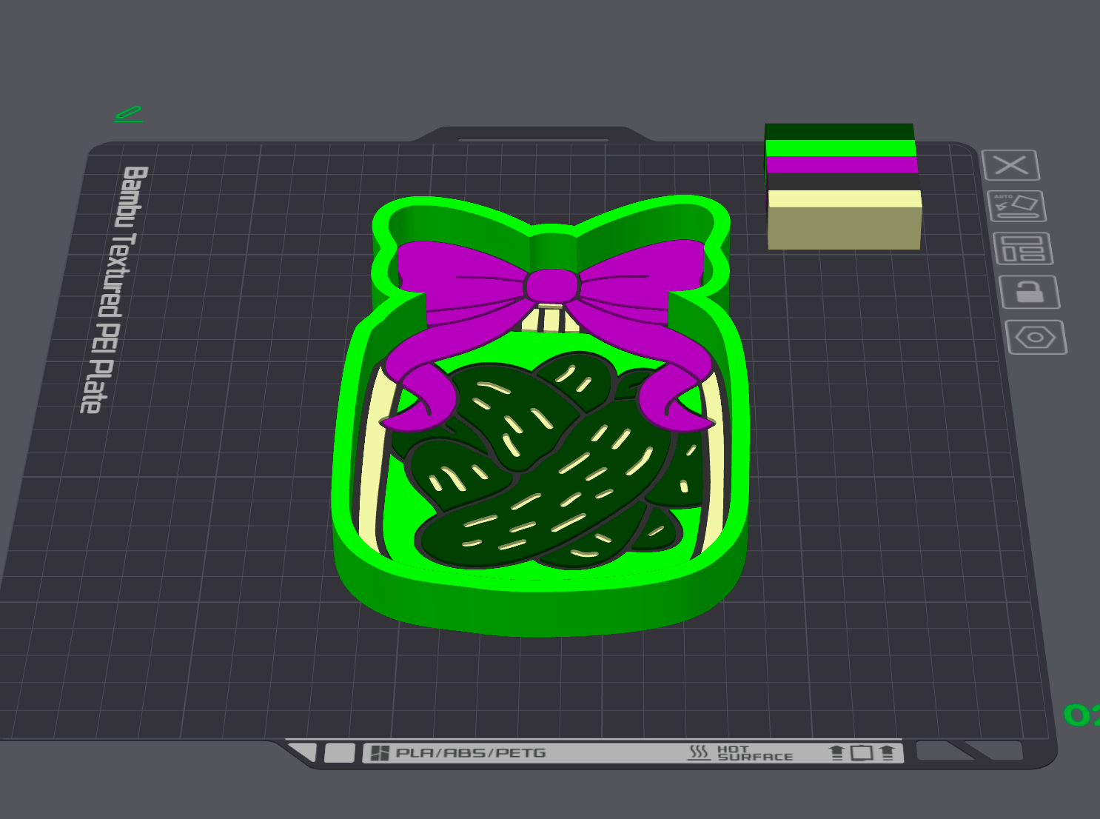Viewport: 1100px width, 819px height.
Task: Remove the plate with the X icon
Action: pos(1011,165)
